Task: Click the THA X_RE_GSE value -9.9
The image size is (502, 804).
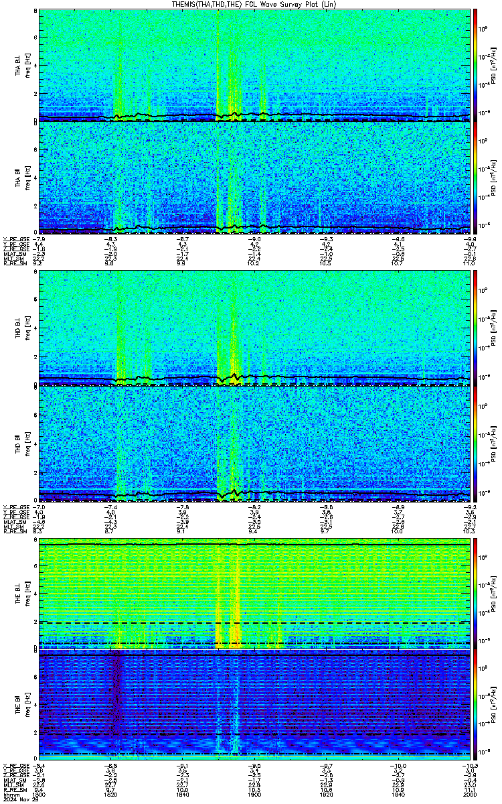Action: coord(469,238)
